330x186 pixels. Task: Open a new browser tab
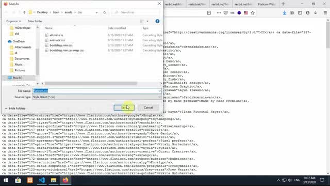click(283, 4)
